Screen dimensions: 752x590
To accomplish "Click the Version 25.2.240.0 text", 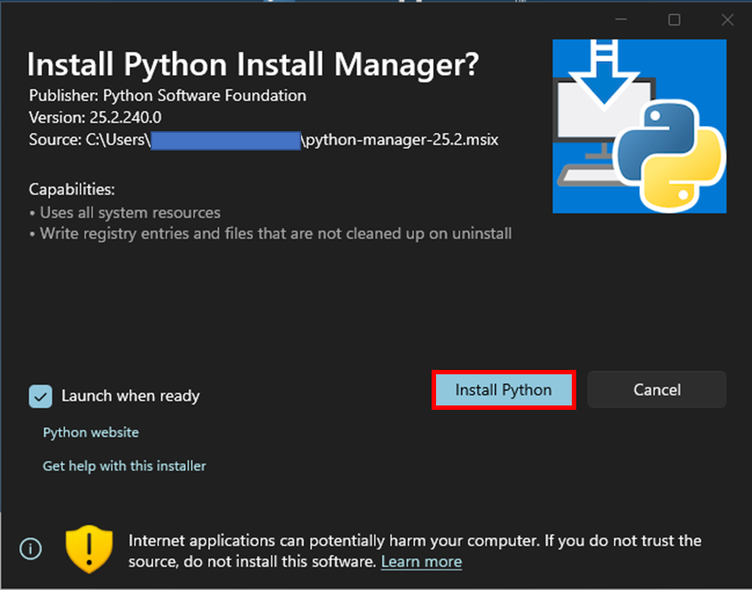I will coord(96,117).
